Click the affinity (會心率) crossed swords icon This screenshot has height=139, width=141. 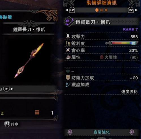(x=68, y=50)
